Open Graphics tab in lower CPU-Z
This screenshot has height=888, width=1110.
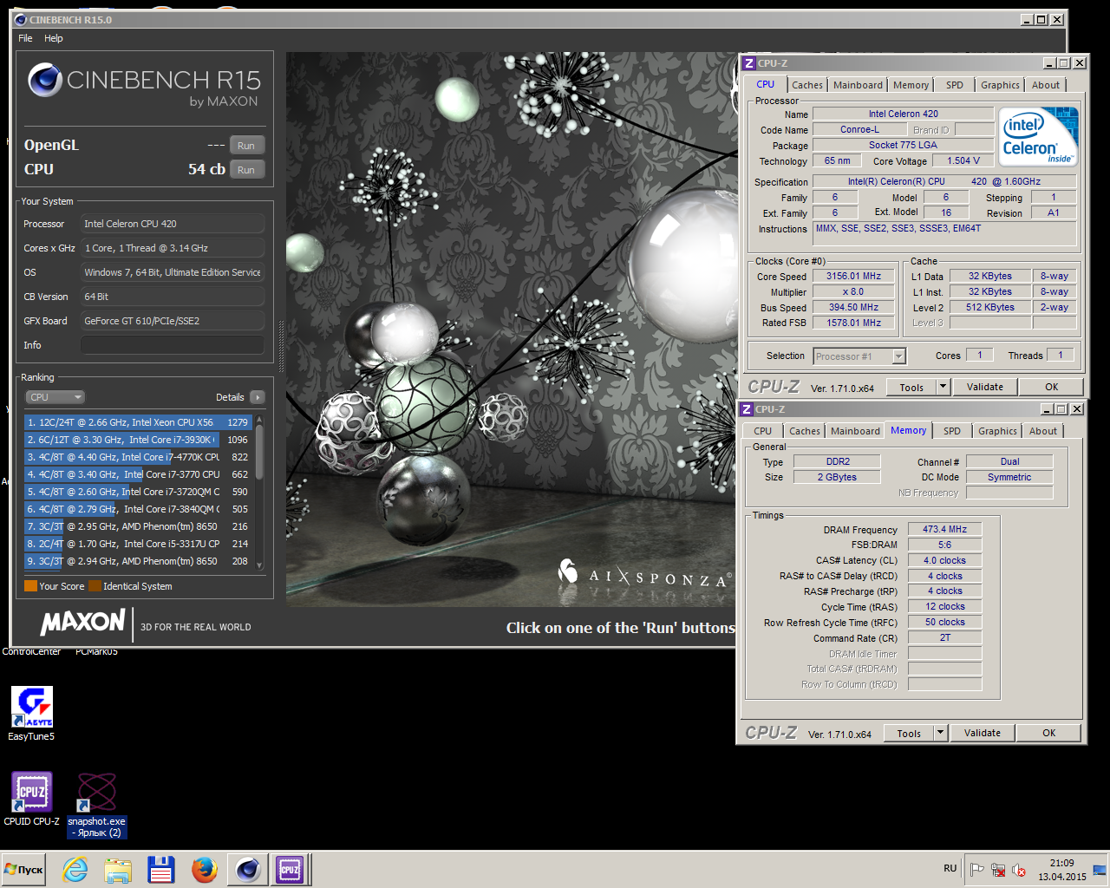pyautogui.click(x=997, y=431)
